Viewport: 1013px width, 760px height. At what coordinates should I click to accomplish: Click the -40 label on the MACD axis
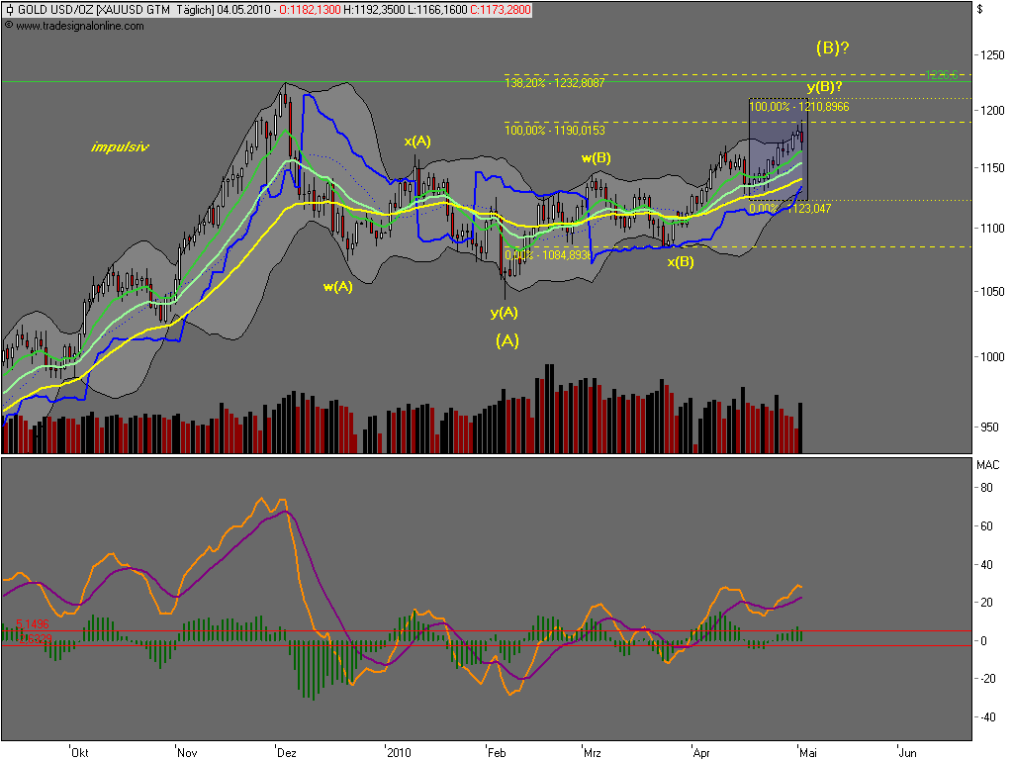coord(986,717)
